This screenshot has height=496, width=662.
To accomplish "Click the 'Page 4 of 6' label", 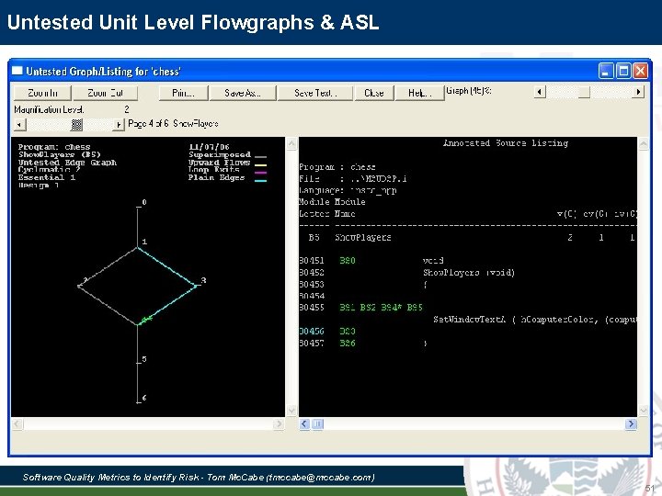I will click(x=148, y=124).
